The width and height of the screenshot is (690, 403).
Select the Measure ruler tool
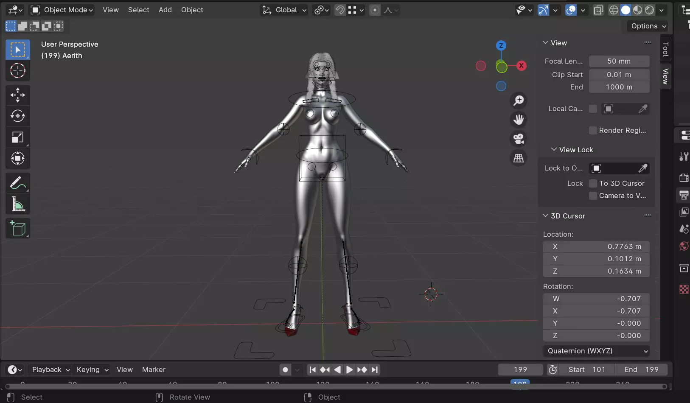pyautogui.click(x=18, y=204)
